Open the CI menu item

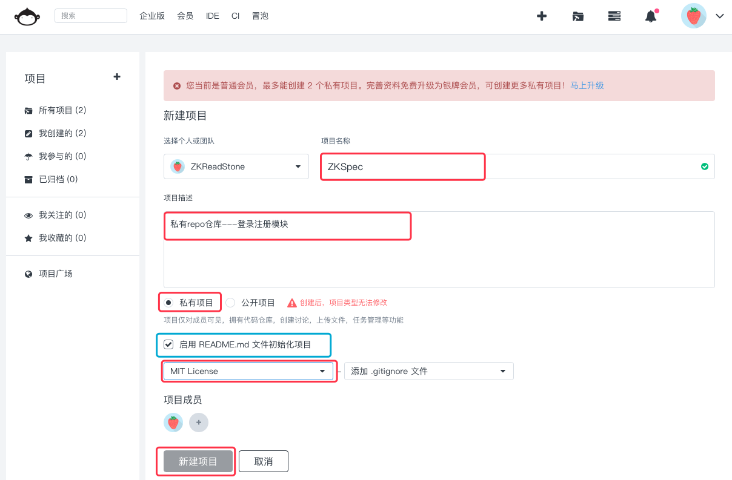tap(235, 16)
